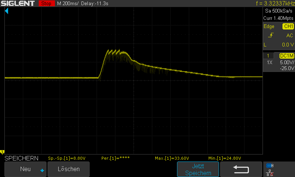Click the return arrow back button
This screenshot has width=295, height=177.
(241, 169)
